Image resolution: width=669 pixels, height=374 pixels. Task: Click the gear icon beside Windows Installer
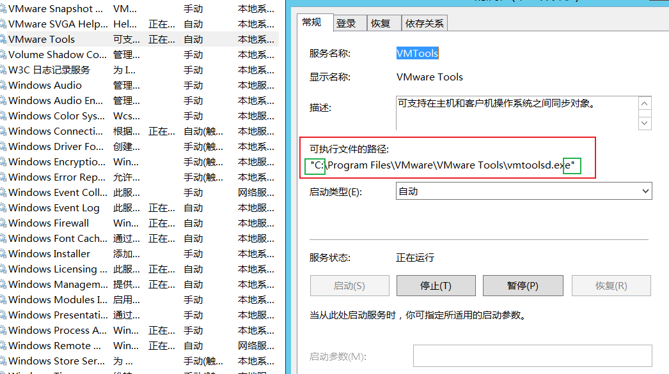tap(3, 254)
